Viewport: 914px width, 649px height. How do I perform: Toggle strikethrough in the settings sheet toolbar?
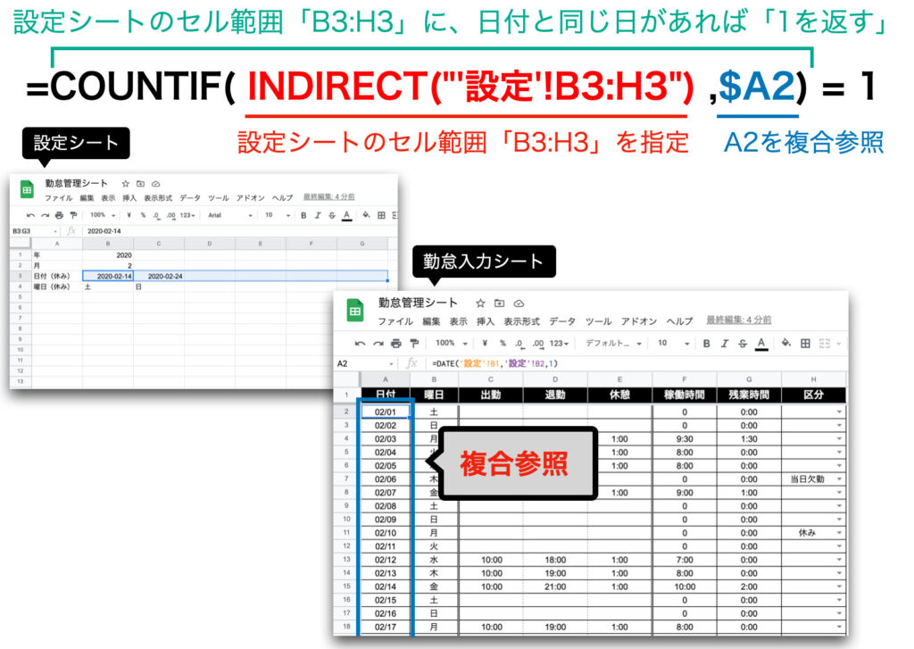tap(332, 216)
